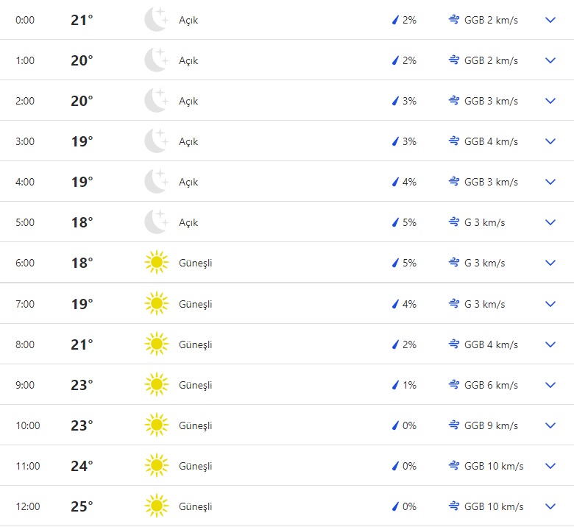
Task: Expand the 4:00 forecast row chevron
Action: coord(550,182)
